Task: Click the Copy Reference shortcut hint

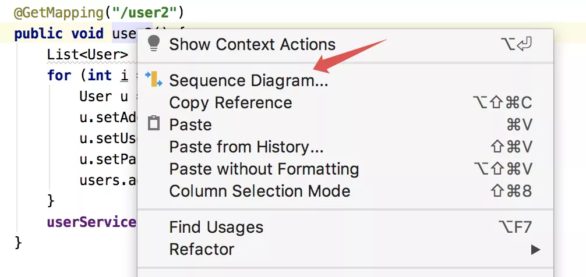Action: tap(502, 102)
